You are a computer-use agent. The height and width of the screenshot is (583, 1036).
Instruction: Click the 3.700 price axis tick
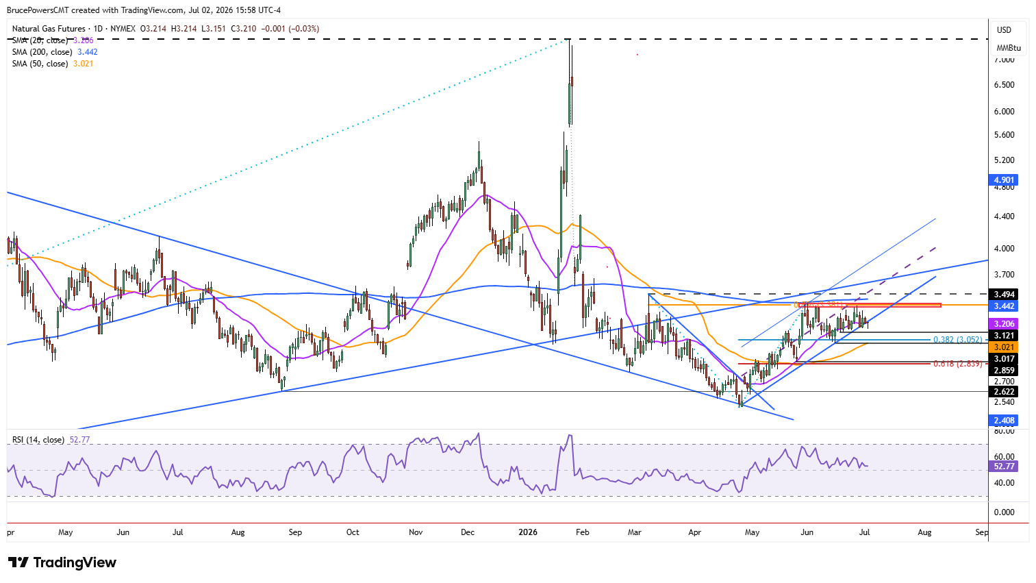pyautogui.click(x=1004, y=275)
